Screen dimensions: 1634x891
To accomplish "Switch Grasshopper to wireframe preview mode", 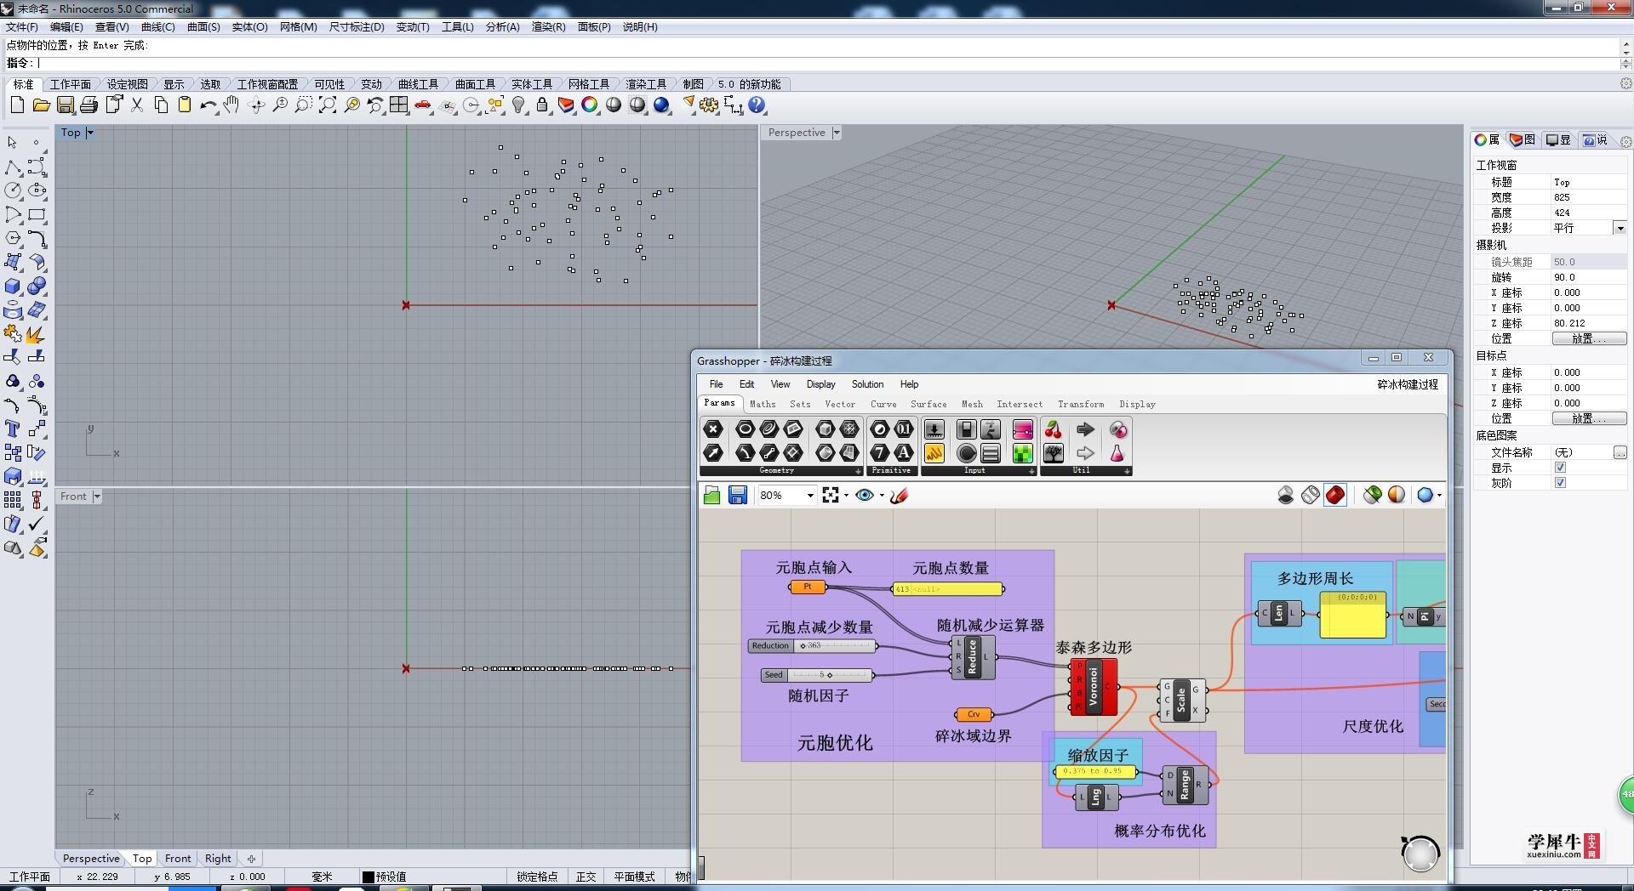I will coord(1311,495).
